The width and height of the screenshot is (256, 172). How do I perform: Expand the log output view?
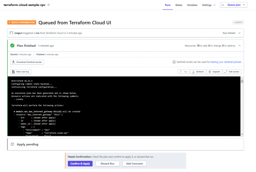click(x=214, y=72)
